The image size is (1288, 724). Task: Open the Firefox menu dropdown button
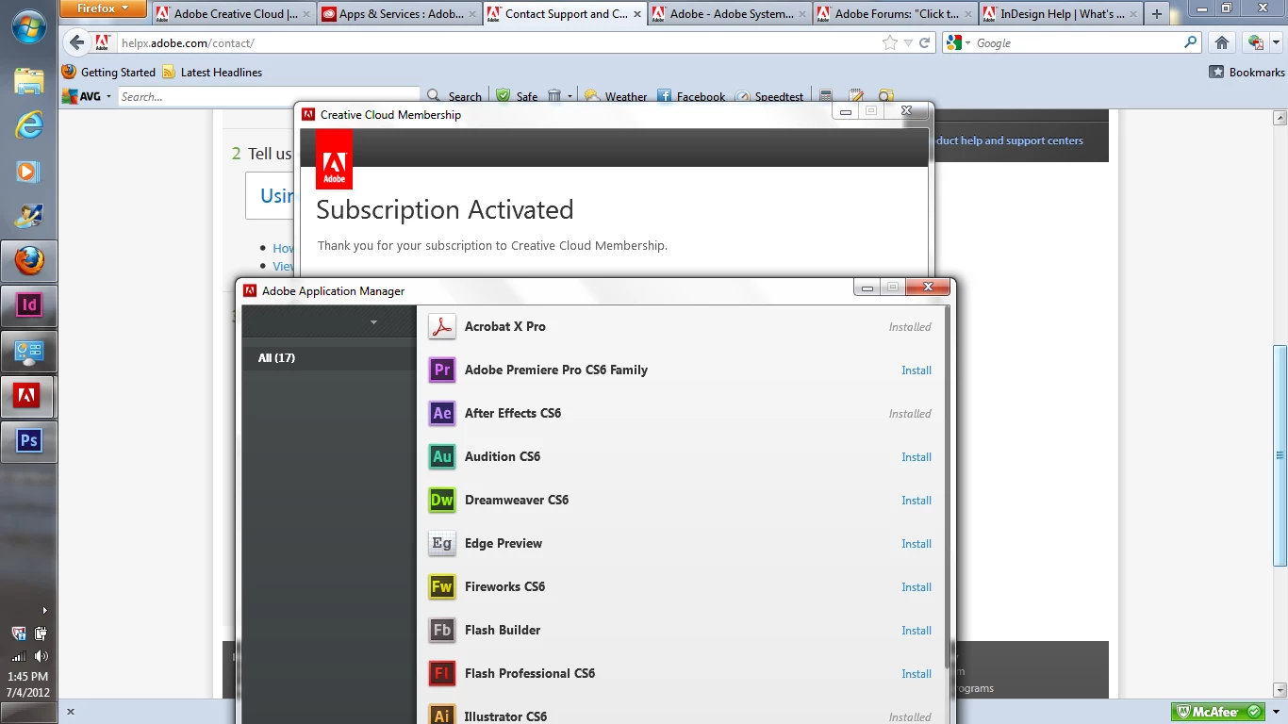click(103, 8)
